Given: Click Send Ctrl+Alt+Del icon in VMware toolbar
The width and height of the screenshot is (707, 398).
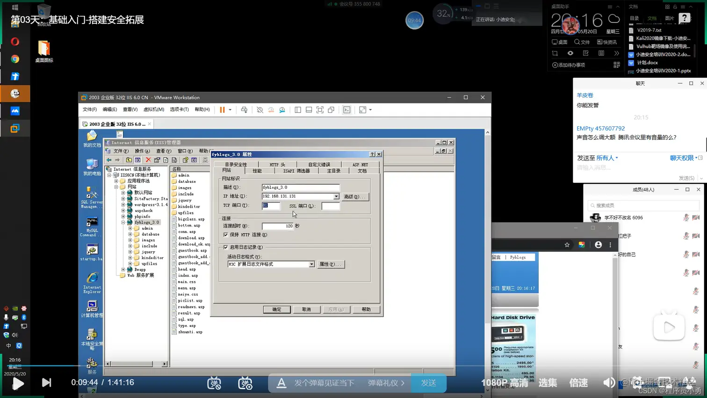Looking at the screenshot, I should pyautogui.click(x=244, y=110).
